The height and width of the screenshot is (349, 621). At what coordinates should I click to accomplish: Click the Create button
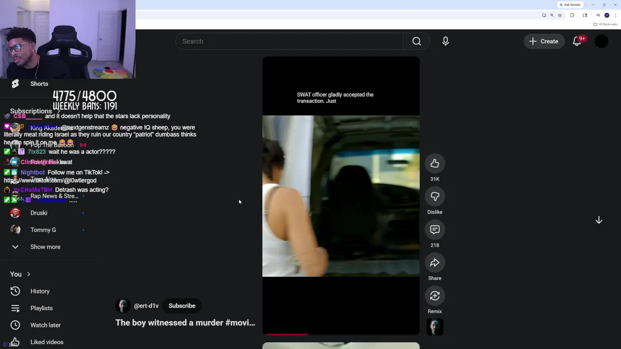tap(544, 41)
